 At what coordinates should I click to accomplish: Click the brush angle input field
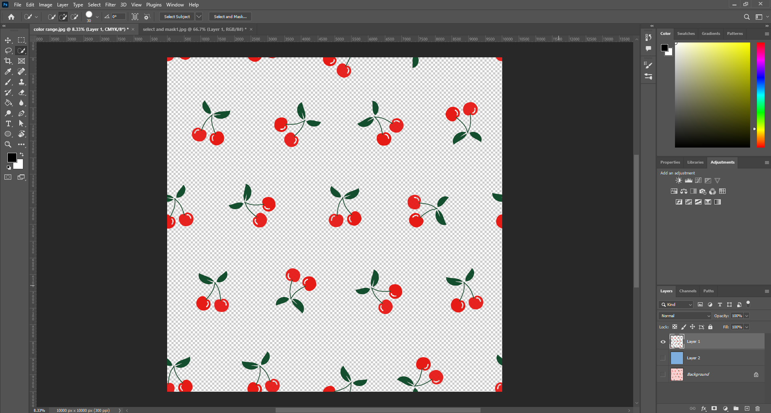pyautogui.click(x=118, y=17)
